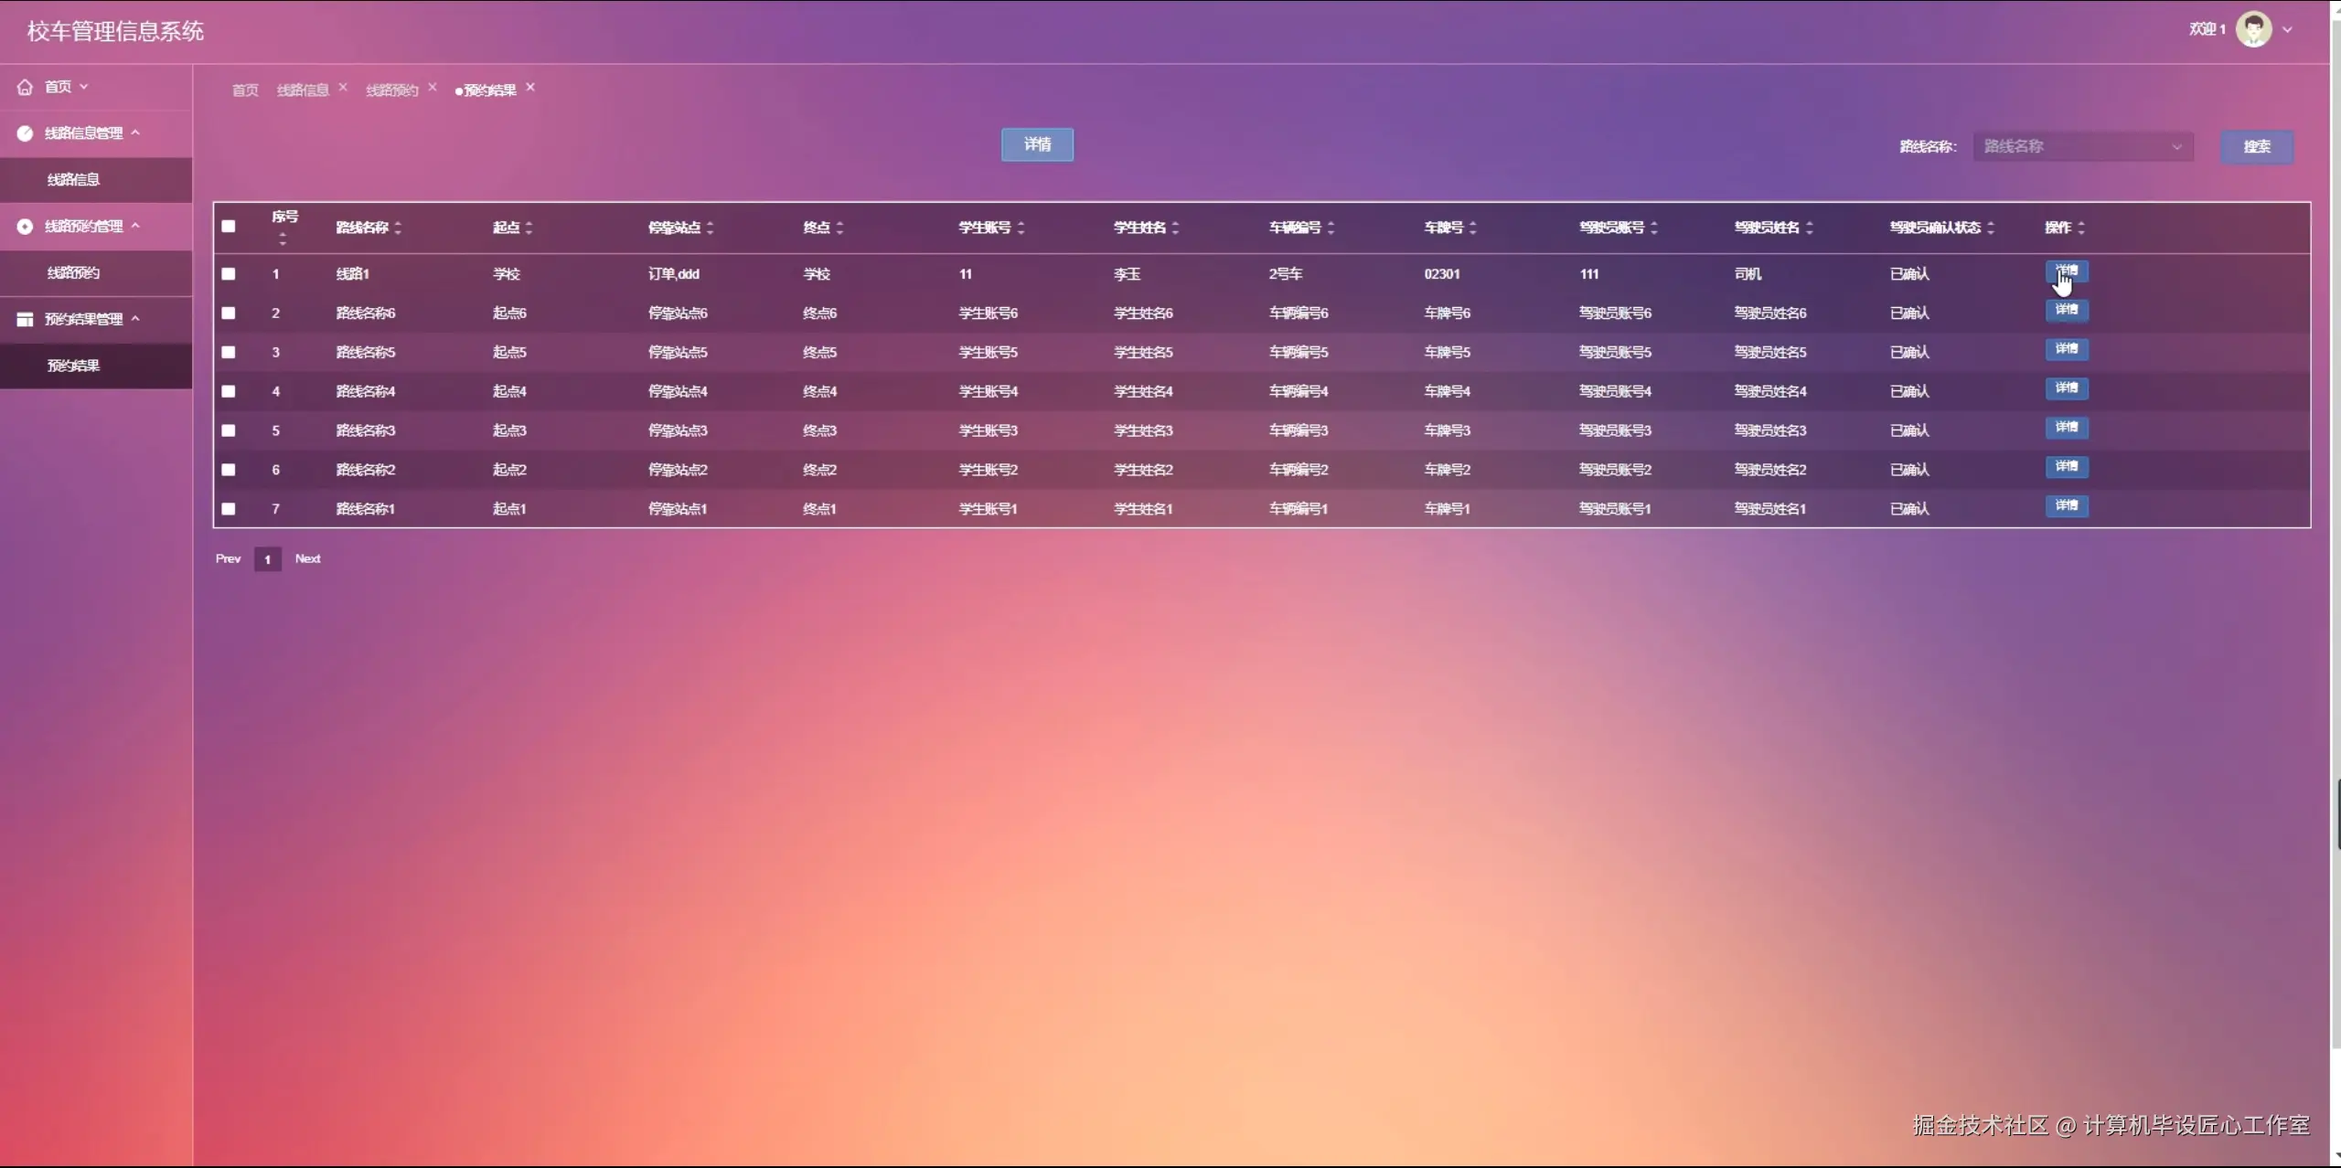Click the user avatar in header
Viewport: 2341px width, 1168px height.
pos(2253,29)
